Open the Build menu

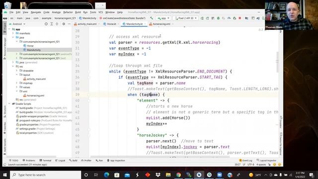pos(78,12)
